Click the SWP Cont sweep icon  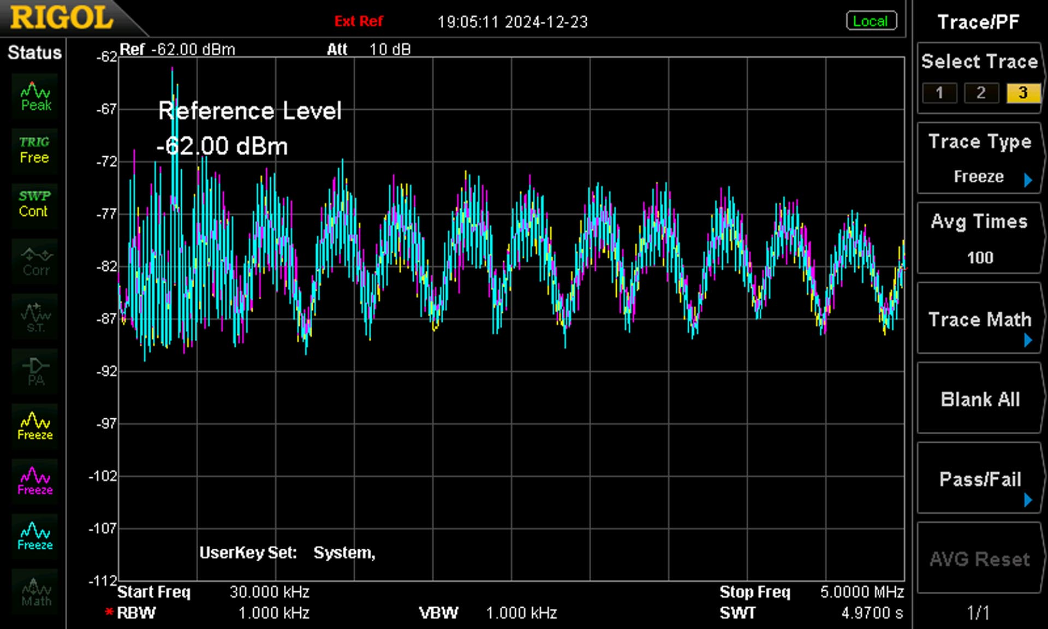click(35, 205)
